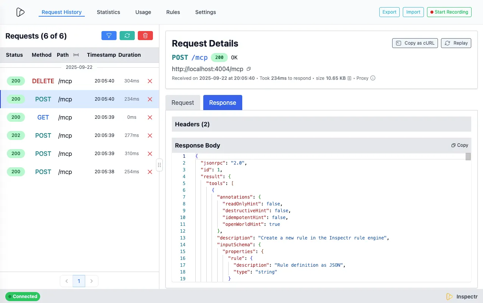Click the panel resize grip handle
The width and height of the screenshot is (483, 303).
[x=159, y=165]
